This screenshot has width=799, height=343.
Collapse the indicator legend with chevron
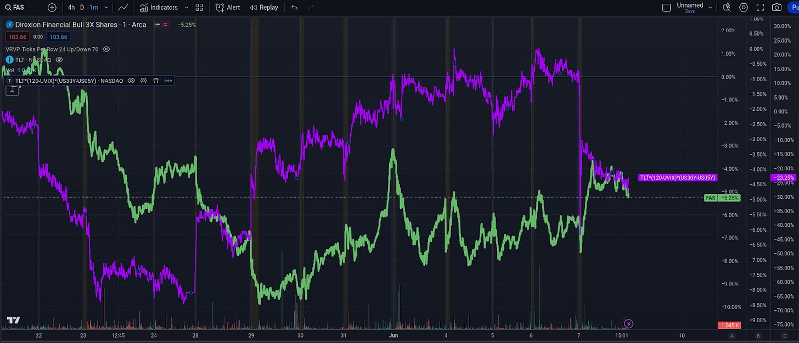[x=12, y=92]
